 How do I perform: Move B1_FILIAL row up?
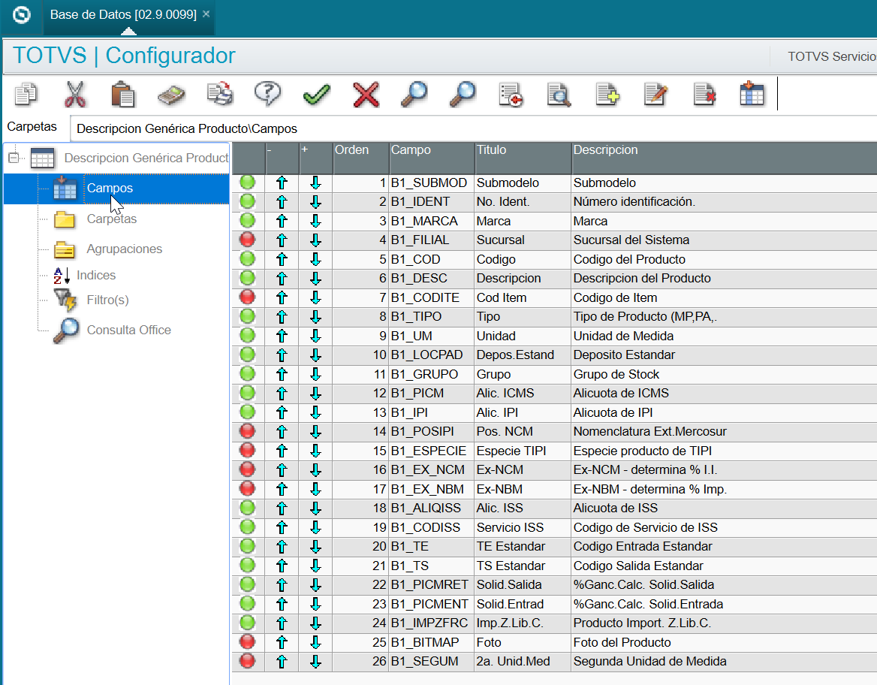(282, 240)
